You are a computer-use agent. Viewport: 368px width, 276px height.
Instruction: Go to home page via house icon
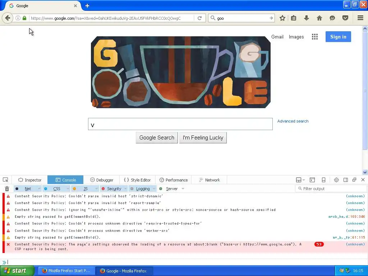(x=319, y=18)
